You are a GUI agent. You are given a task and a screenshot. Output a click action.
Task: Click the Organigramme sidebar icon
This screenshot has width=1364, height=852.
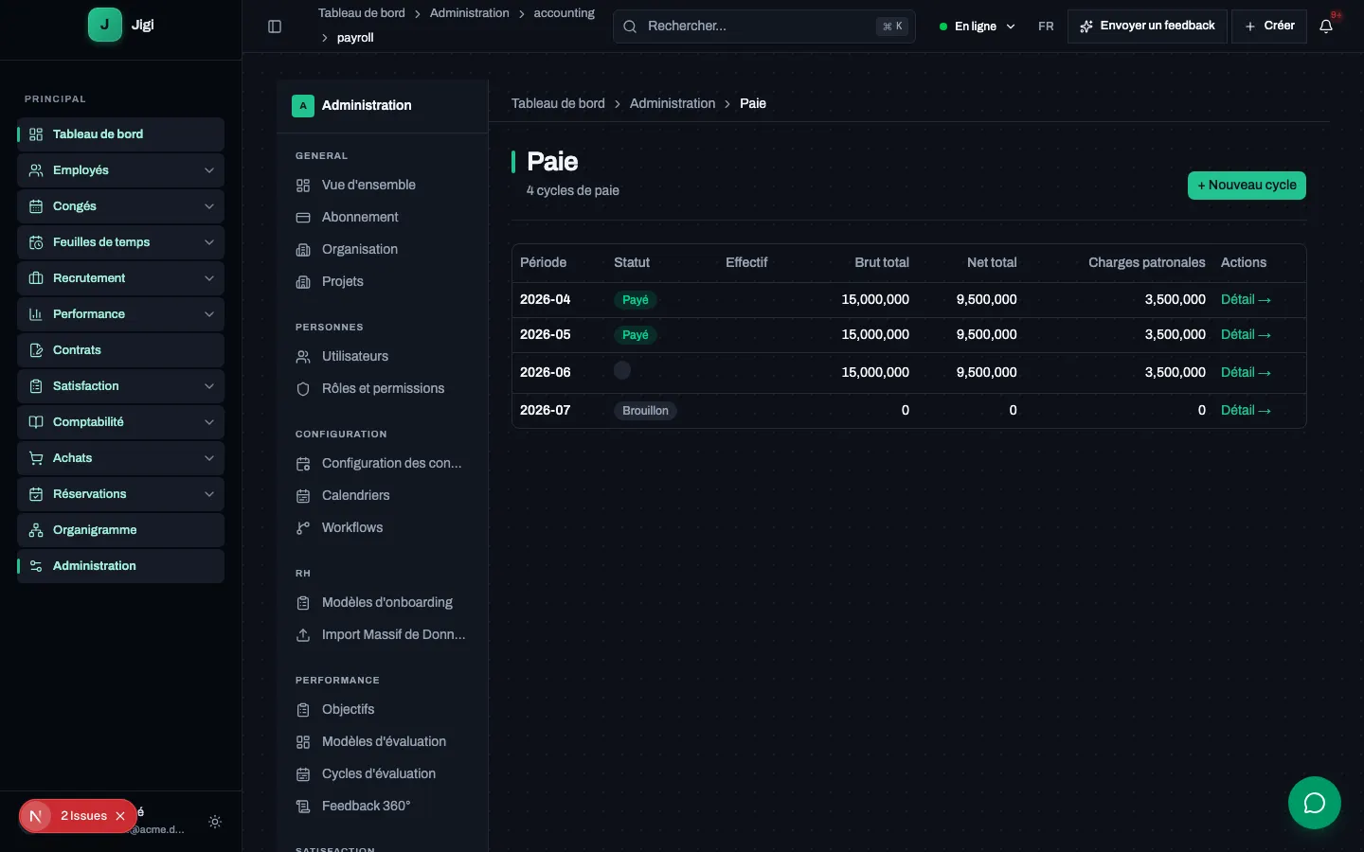pyautogui.click(x=36, y=530)
